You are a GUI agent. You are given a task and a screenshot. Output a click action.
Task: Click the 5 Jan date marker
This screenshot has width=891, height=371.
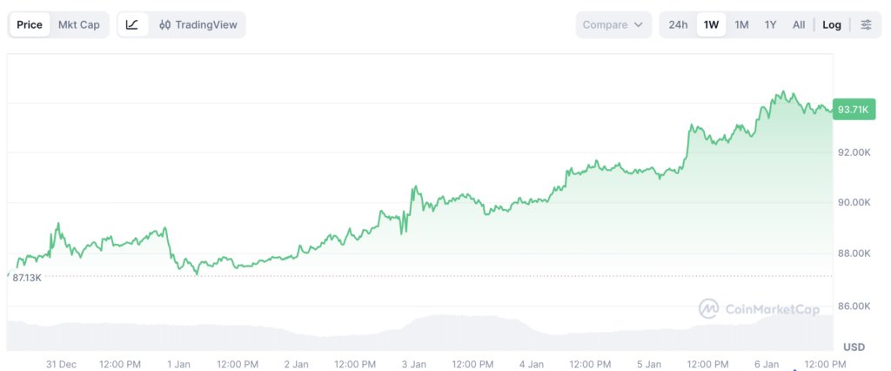[648, 363]
